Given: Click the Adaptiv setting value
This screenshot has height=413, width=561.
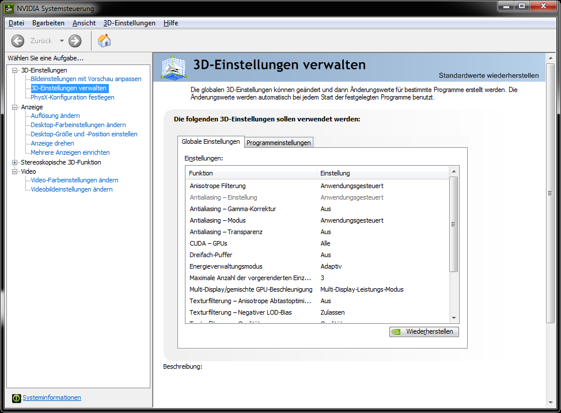Looking at the screenshot, I should [331, 266].
